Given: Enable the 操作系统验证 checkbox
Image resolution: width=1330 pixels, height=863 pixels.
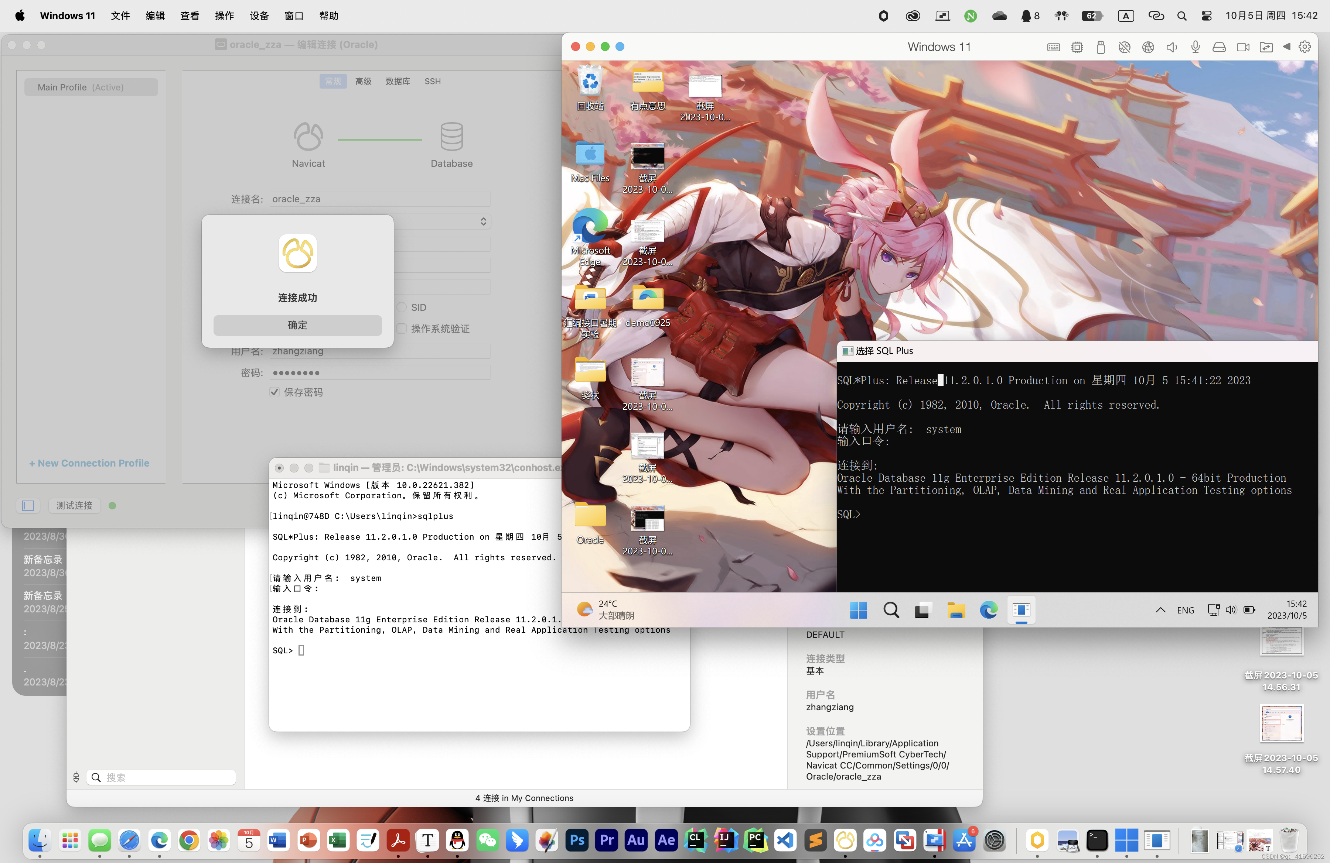Looking at the screenshot, I should pyautogui.click(x=402, y=329).
